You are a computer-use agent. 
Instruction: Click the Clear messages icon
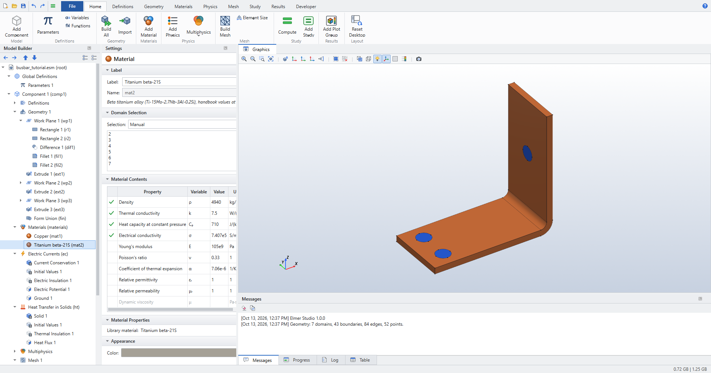(x=244, y=308)
